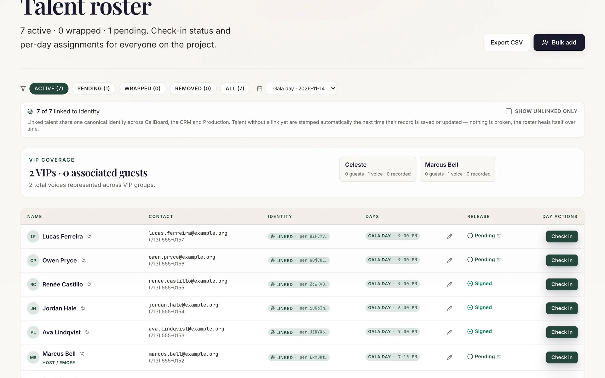Click the Bulk add button
The image size is (605, 378).
pyautogui.click(x=559, y=43)
